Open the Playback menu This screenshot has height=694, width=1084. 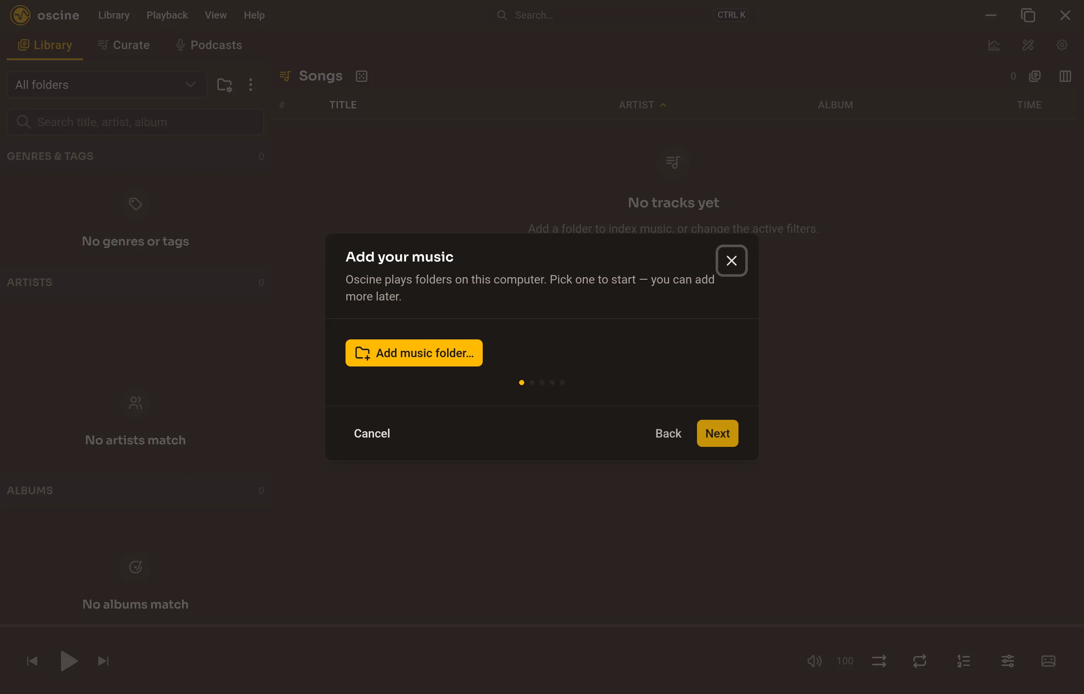tap(167, 15)
